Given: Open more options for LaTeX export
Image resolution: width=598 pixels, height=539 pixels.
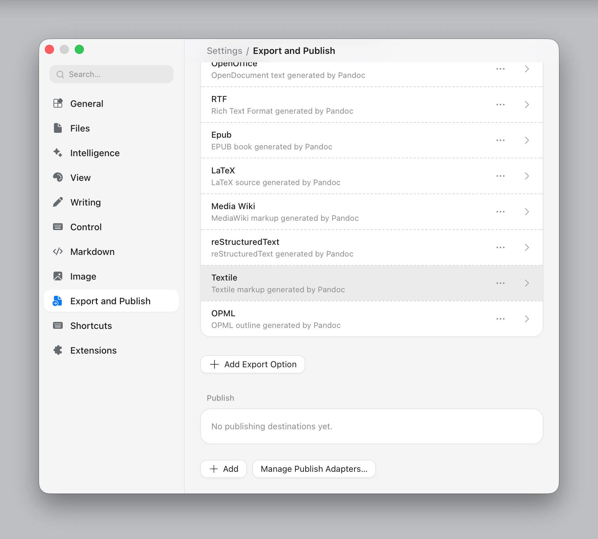Looking at the screenshot, I should pos(500,176).
